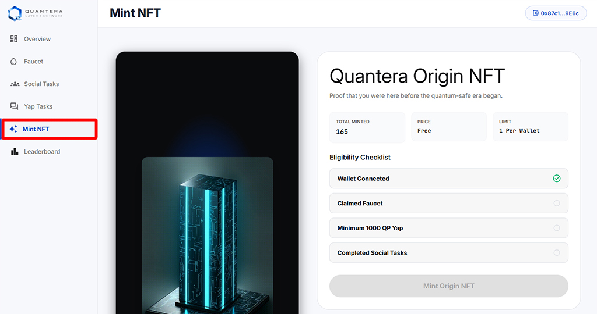This screenshot has height=314, width=597.
Task: Click the Claimed Faucet checklist row
Action: point(448,203)
